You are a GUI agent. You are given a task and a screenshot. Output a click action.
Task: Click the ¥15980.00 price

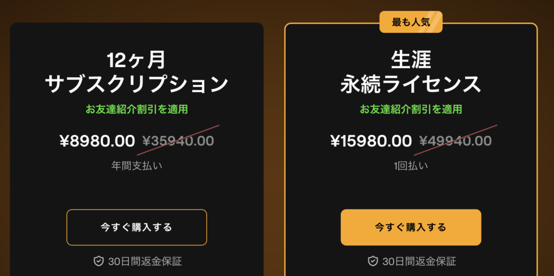[371, 141]
